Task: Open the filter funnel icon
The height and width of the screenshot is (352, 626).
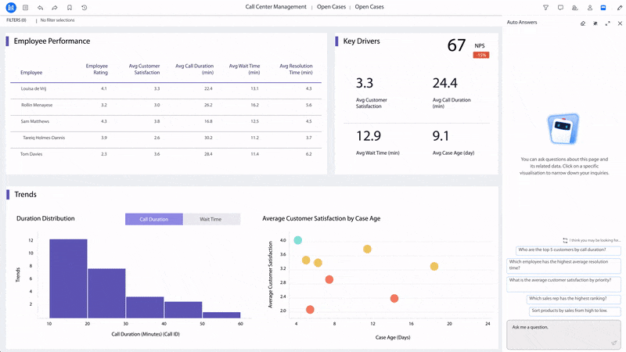Action: [545, 8]
